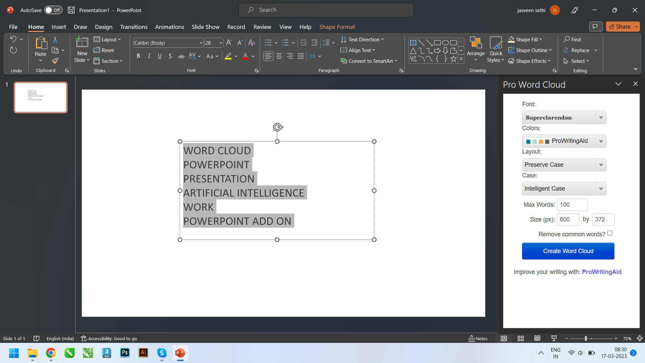Screen dimensions: 645x363
Task: Open the Design tab
Action: (x=103, y=27)
